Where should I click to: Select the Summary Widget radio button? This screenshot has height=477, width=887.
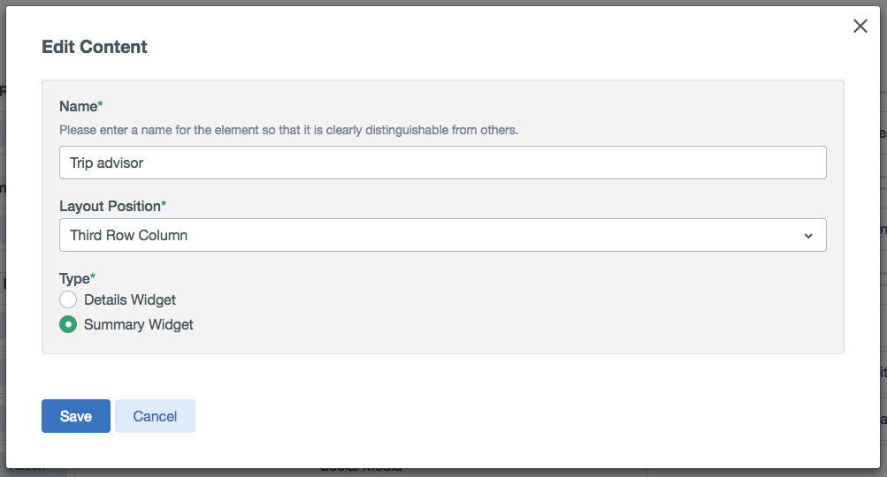[68, 324]
